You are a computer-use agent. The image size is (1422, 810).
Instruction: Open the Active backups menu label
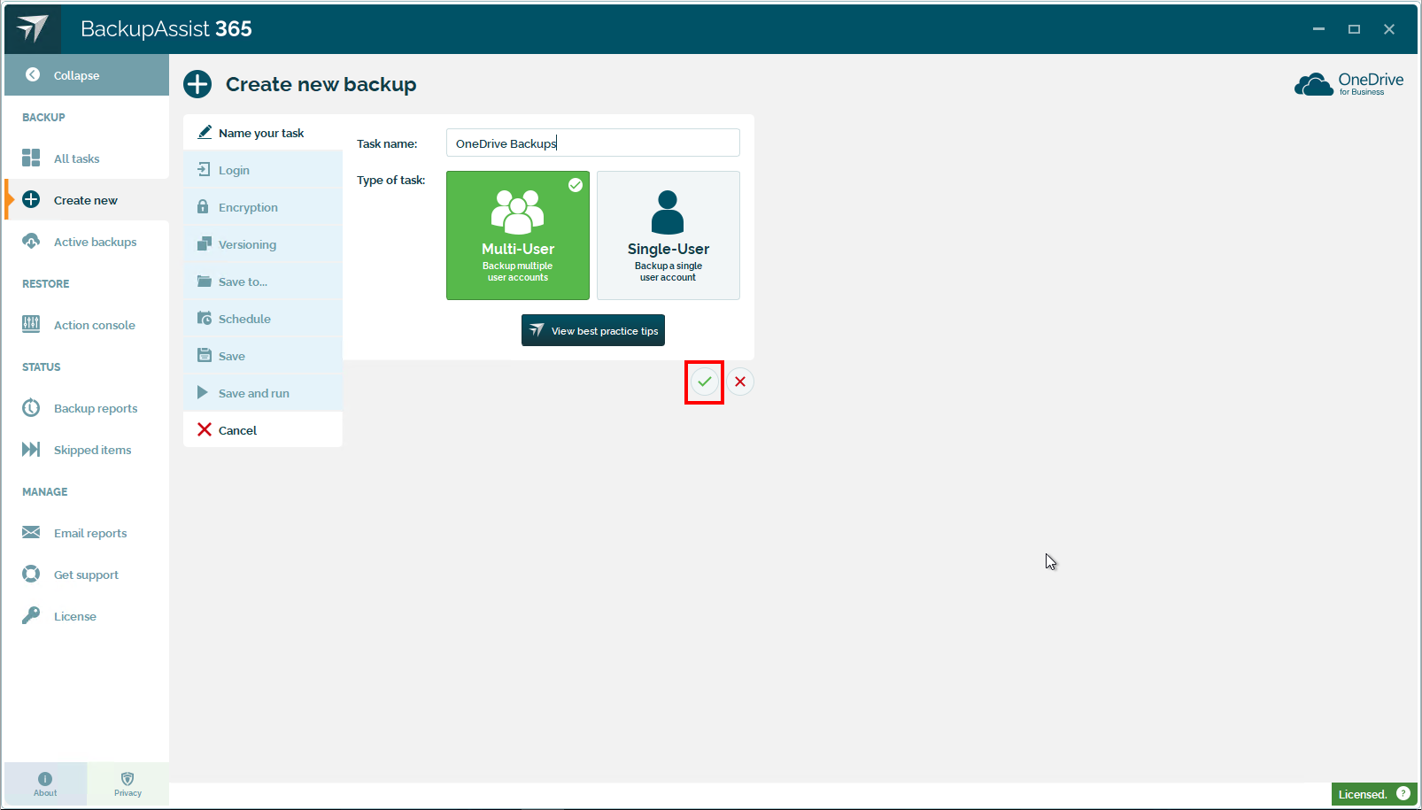[96, 242]
